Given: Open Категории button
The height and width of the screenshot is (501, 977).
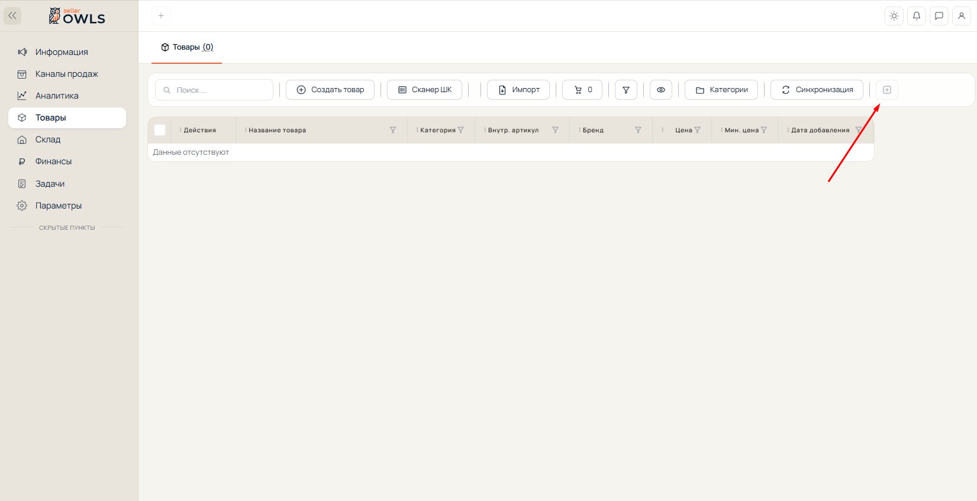Looking at the screenshot, I should pos(721,90).
